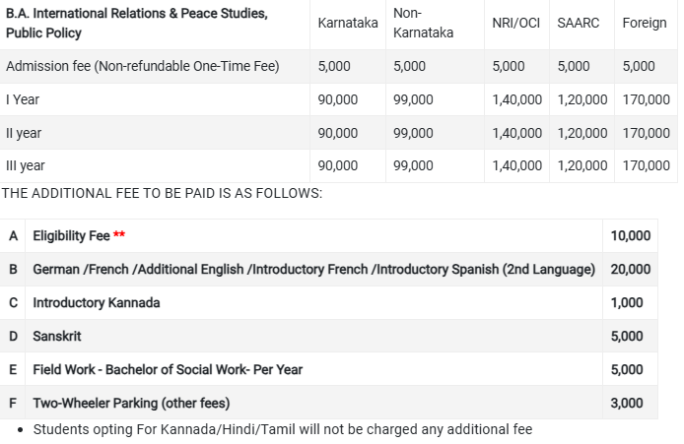The image size is (684, 444).
Task: Select the Karnataka column header
Action: click(347, 23)
